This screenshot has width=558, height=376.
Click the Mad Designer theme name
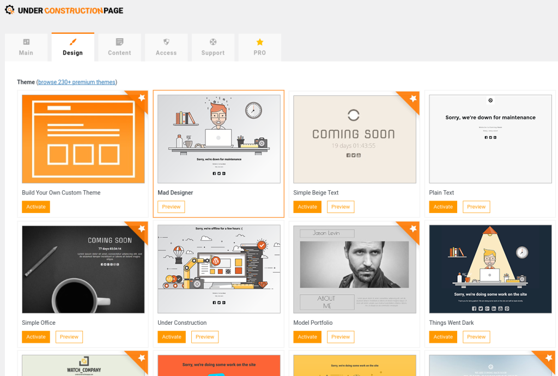[175, 193]
